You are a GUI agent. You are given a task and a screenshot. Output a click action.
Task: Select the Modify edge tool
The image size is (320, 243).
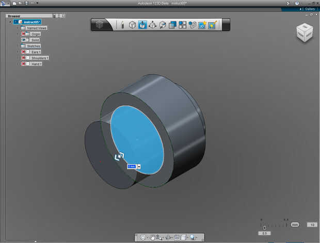(x=163, y=25)
